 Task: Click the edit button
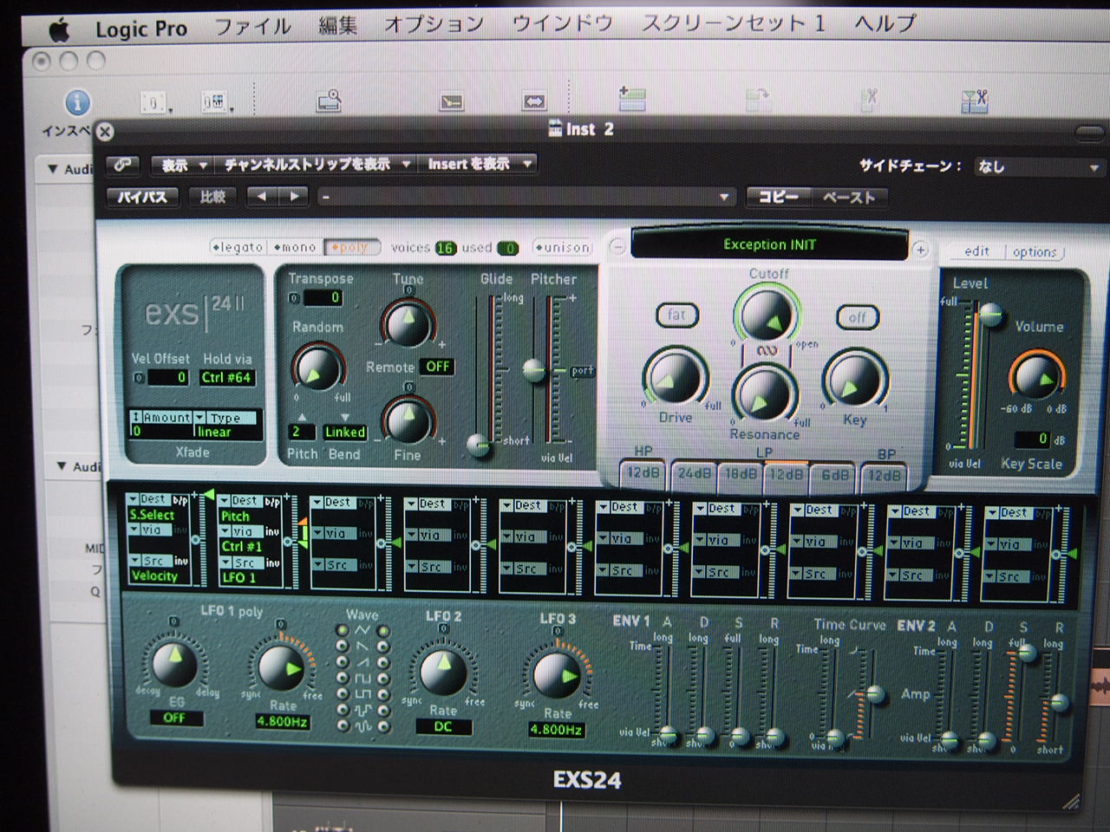[976, 251]
